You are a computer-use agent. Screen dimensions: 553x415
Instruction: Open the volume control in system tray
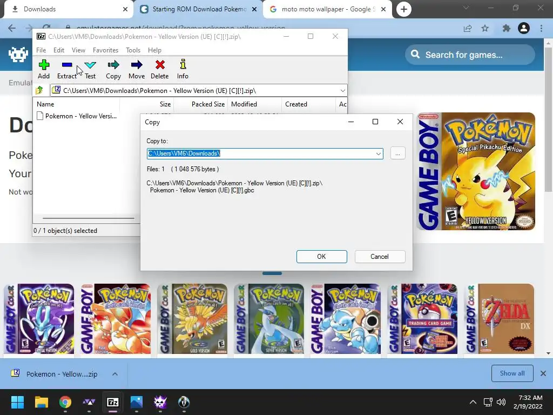[501, 402]
